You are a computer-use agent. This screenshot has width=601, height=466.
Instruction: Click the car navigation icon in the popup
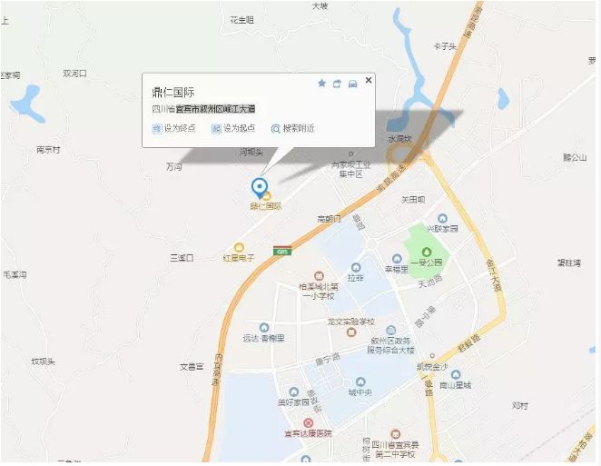coord(352,84)
